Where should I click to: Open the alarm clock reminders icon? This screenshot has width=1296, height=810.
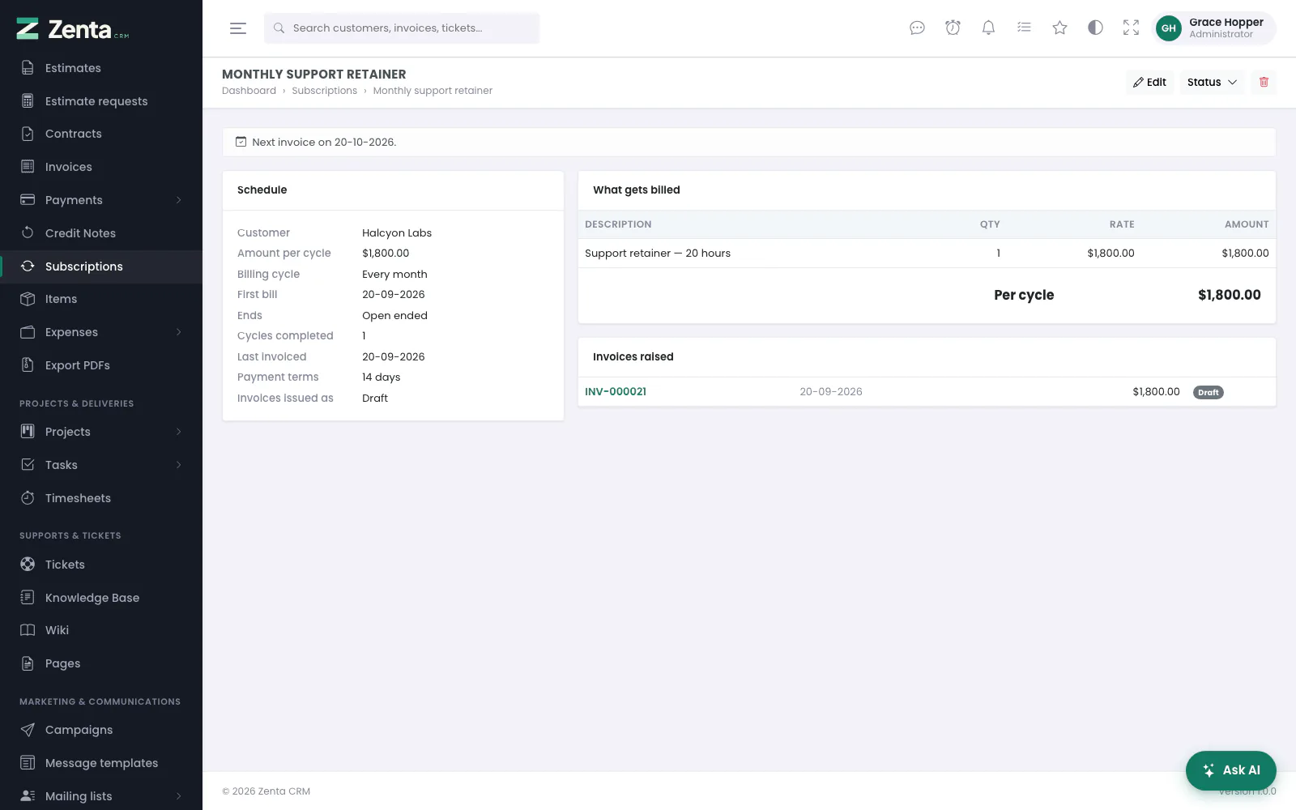click(x=953, y=28)
